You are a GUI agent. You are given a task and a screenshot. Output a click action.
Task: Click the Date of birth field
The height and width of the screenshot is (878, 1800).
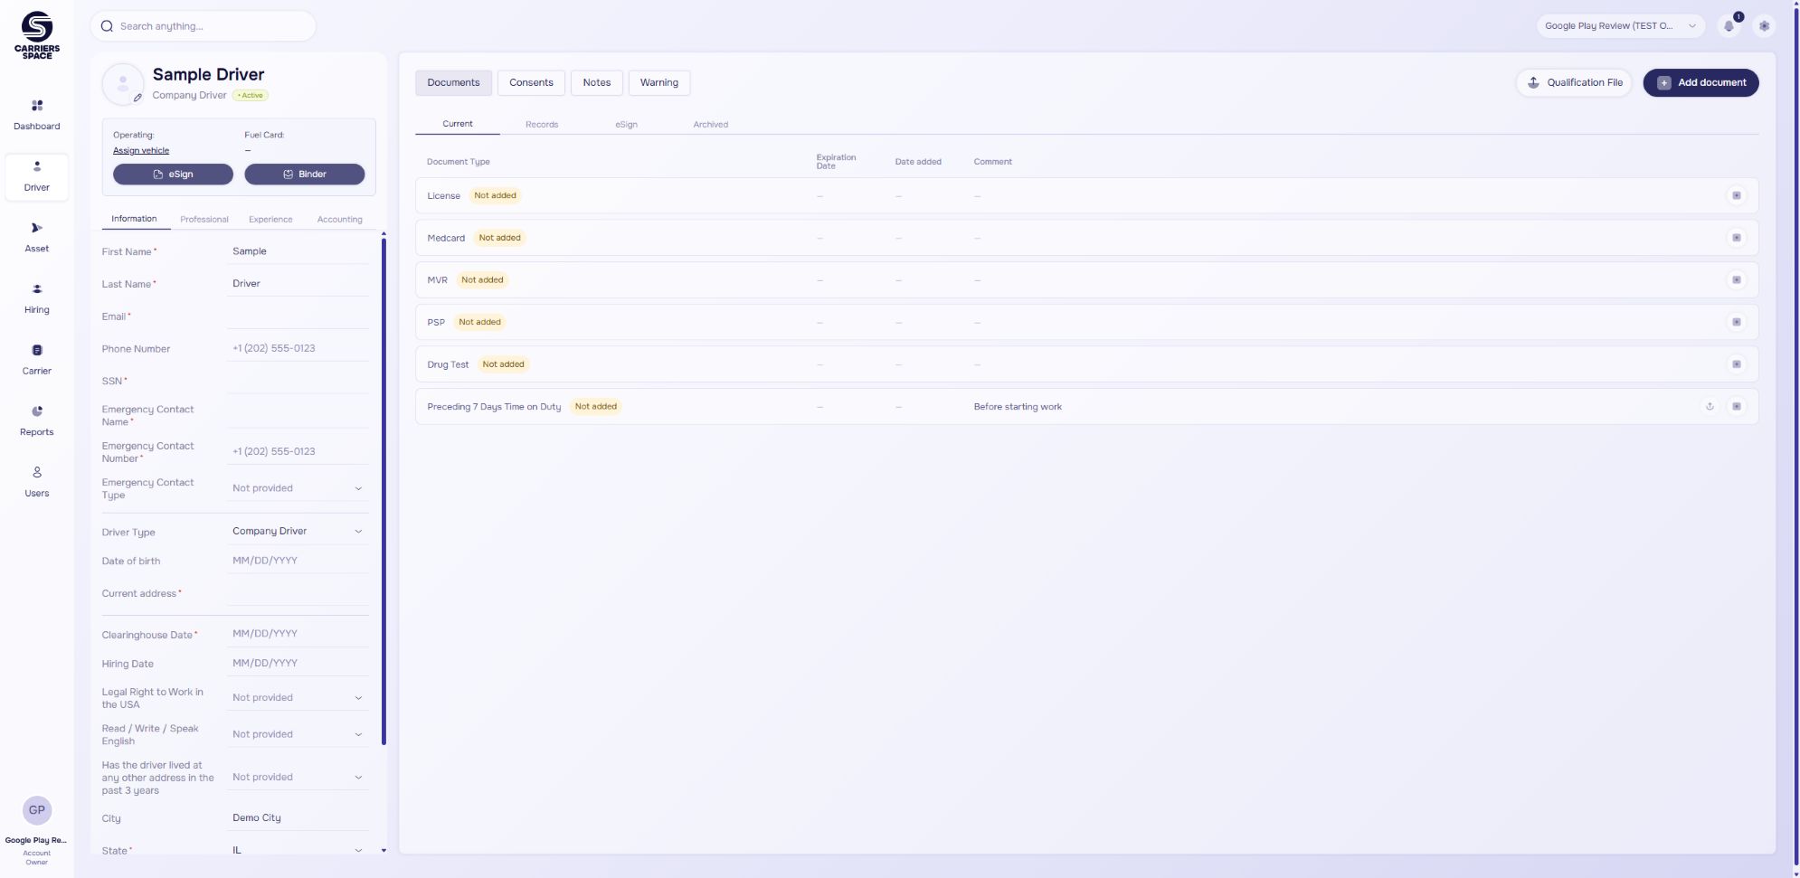click(298, 561)
